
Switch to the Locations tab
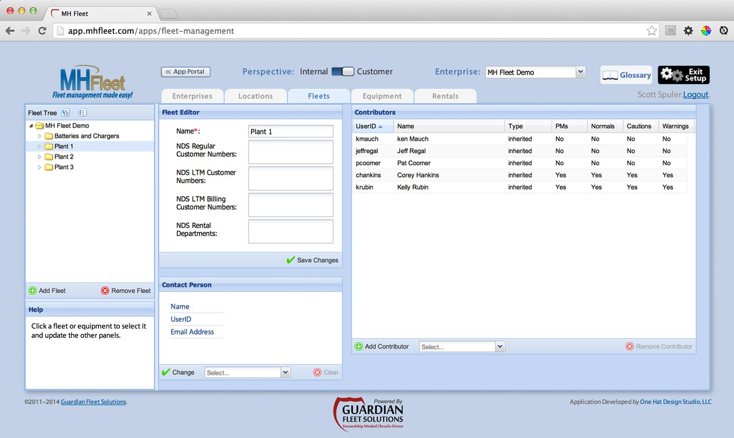click(255, 96)
